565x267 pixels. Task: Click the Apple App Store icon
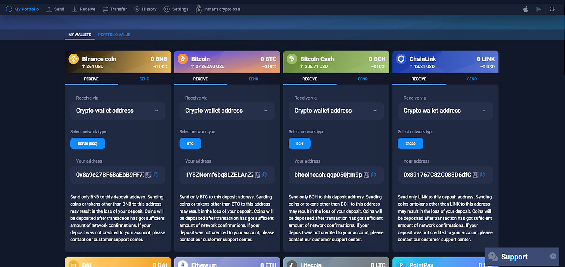[x=525, y=9]
